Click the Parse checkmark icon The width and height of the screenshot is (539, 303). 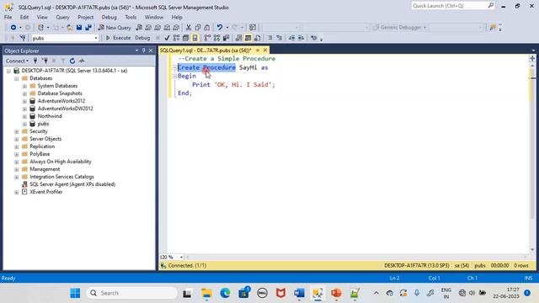coord(167,38)
